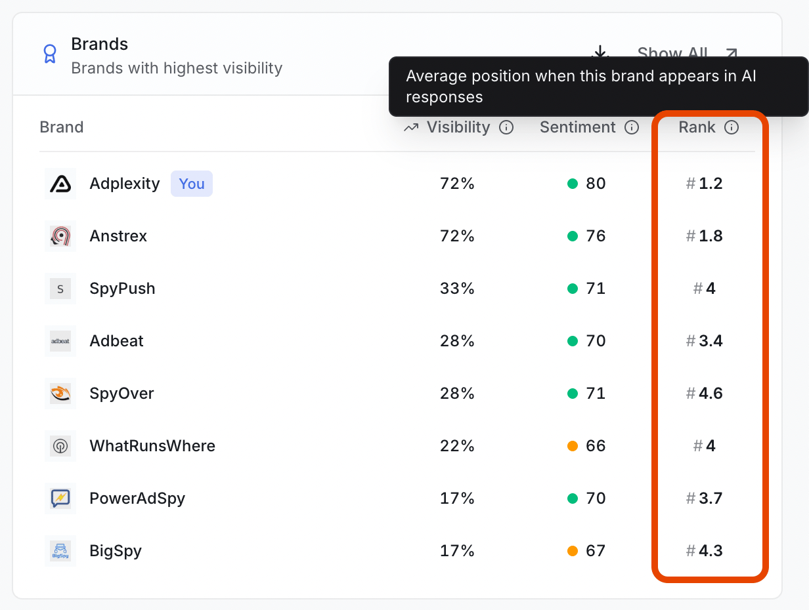Screen dimensions: 809x610
Task: Click the Visibility info icon
Action: point(506,127)
